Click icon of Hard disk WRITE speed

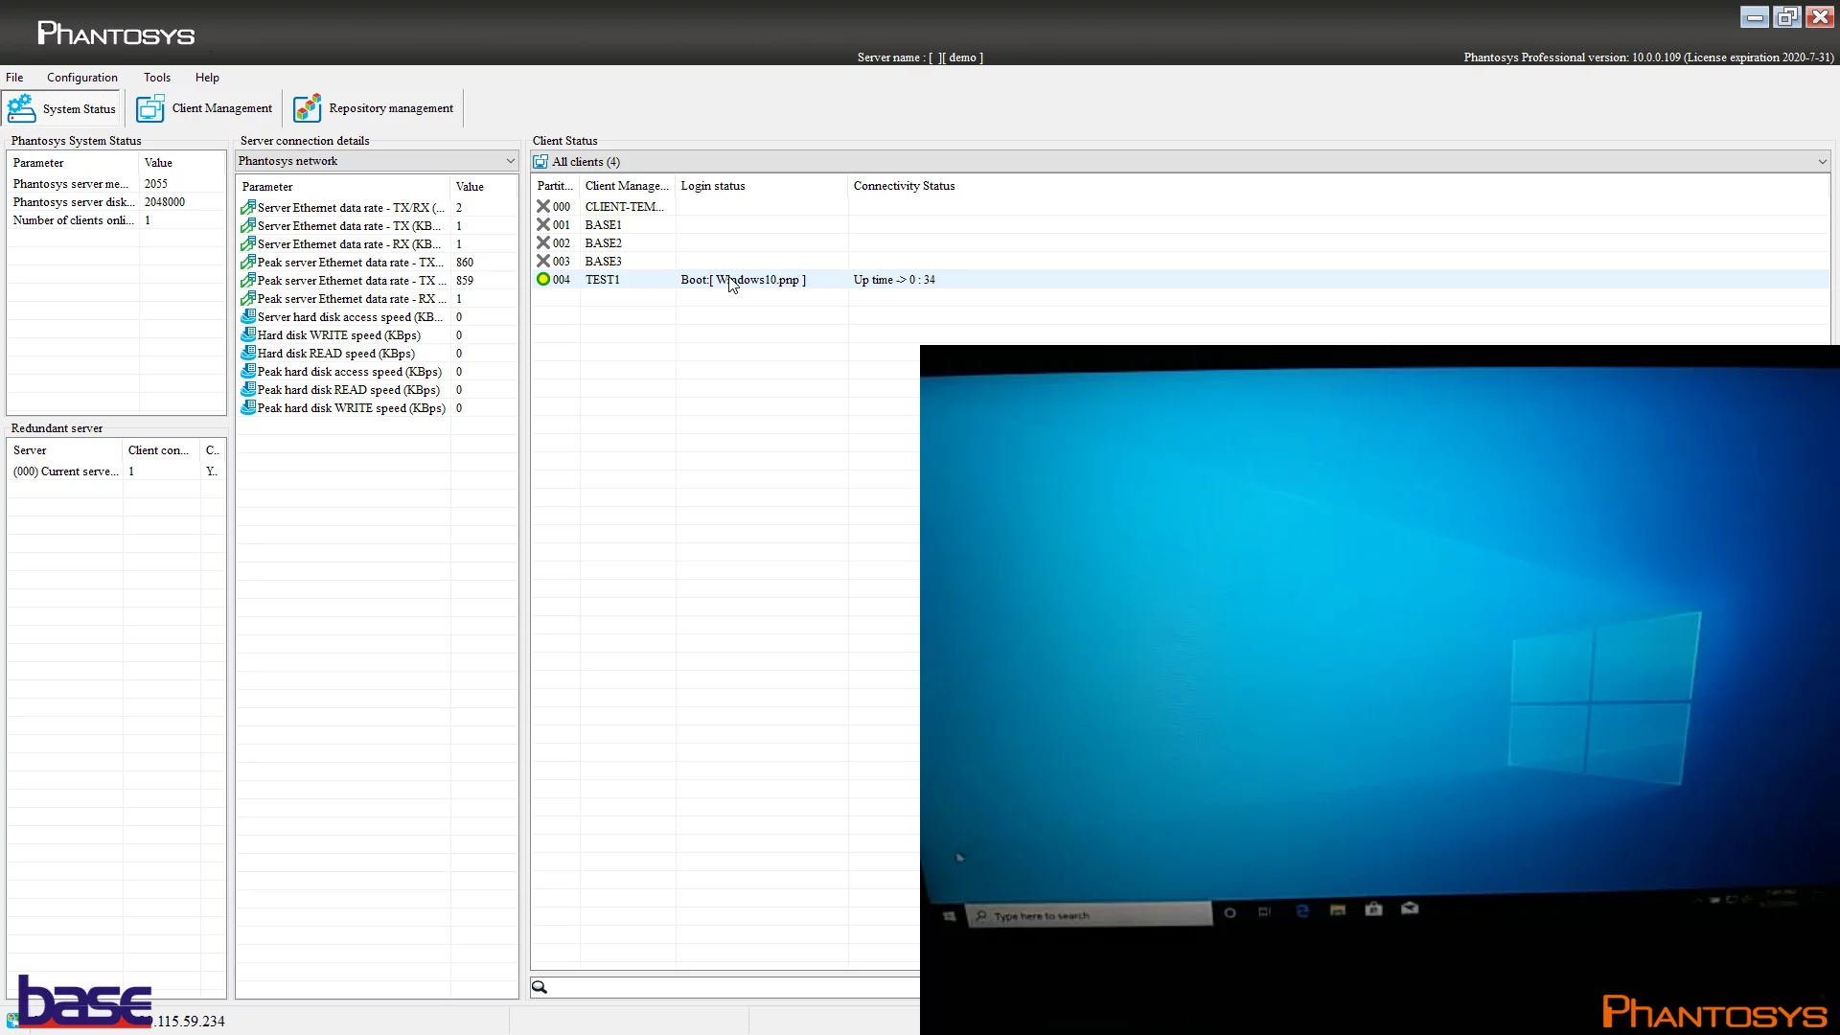pos(248,334)
